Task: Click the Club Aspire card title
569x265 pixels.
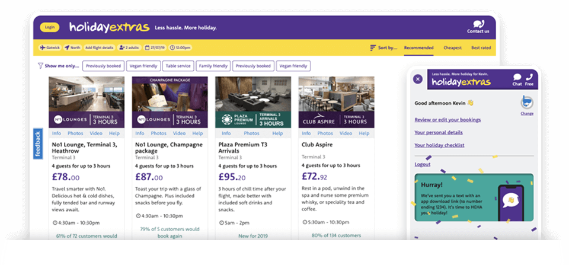Action: coord(317,145)
